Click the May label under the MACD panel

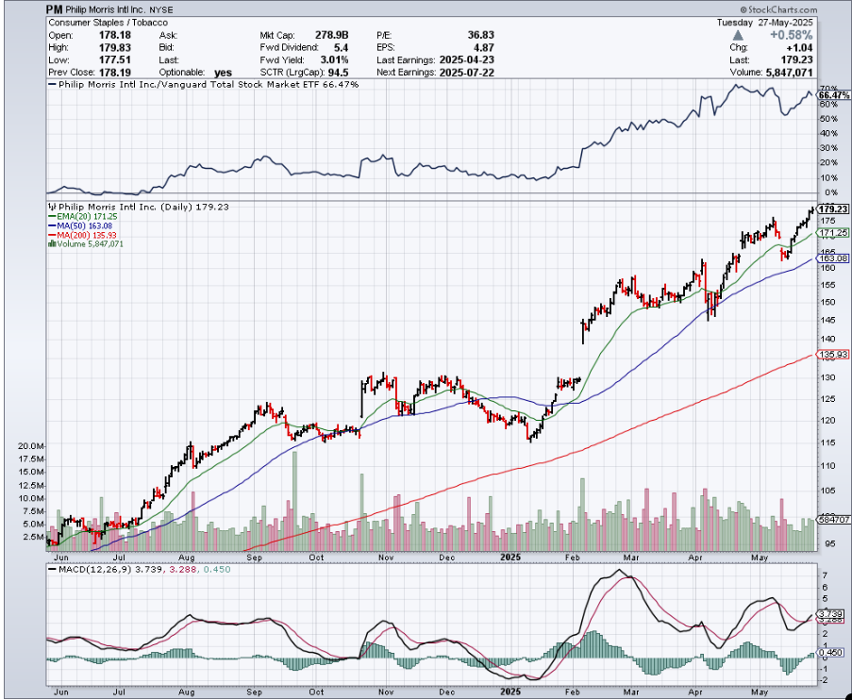pyautogui.click(x=760, y=692)
